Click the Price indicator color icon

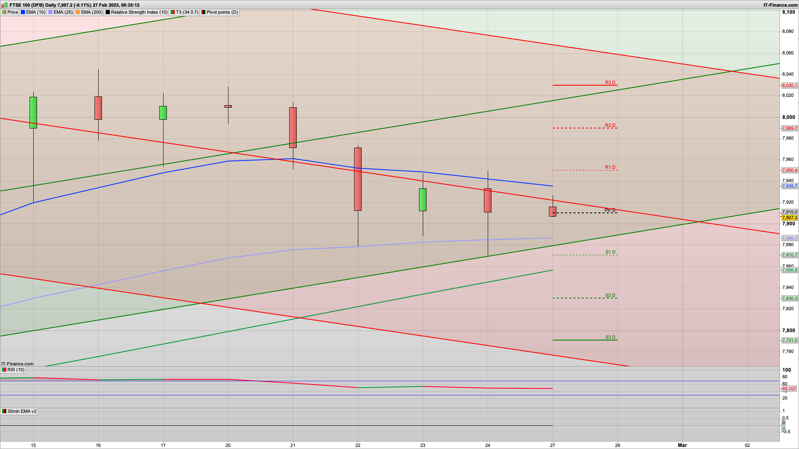4,12
